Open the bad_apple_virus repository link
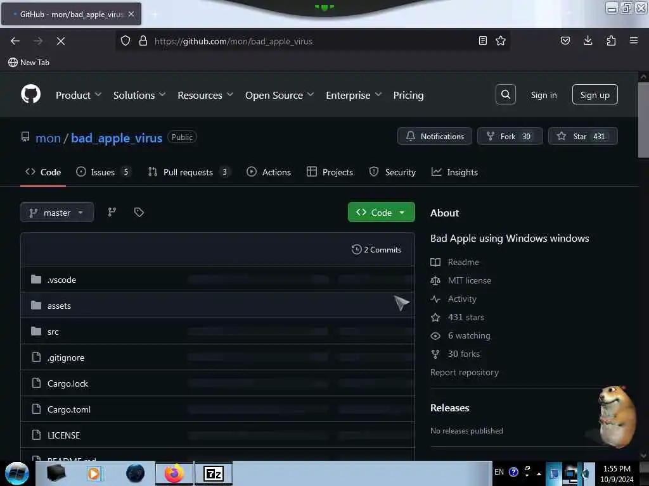 pos(117,138)
